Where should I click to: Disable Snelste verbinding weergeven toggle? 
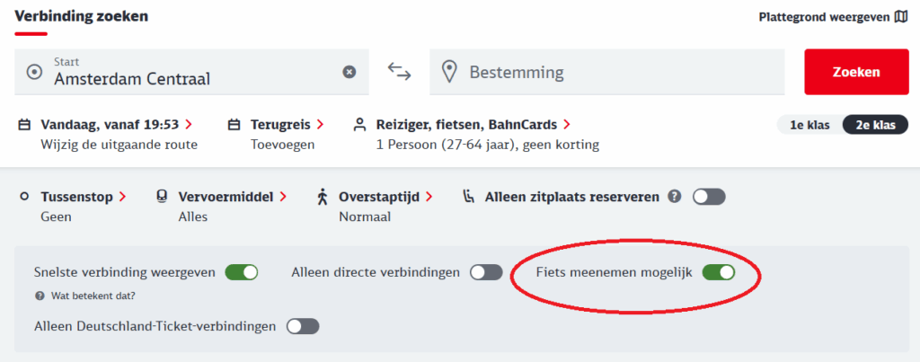point(242,272)
